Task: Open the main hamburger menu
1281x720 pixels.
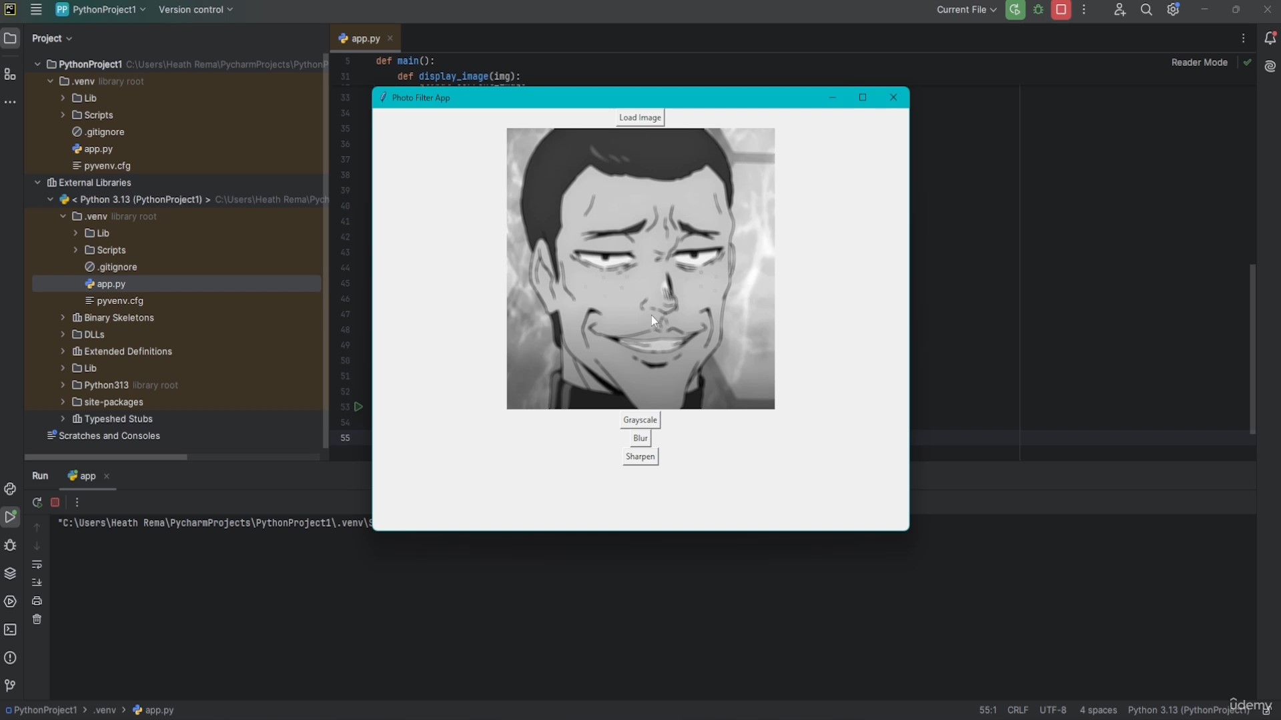Action: pyautogui.click(x=36, y=9)
